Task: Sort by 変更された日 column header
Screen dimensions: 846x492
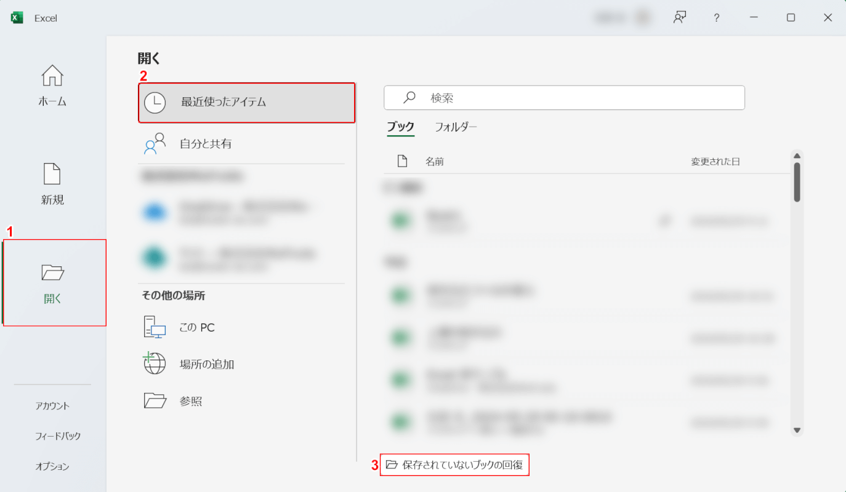Action: pyautogui.click(x=715, y=162)
